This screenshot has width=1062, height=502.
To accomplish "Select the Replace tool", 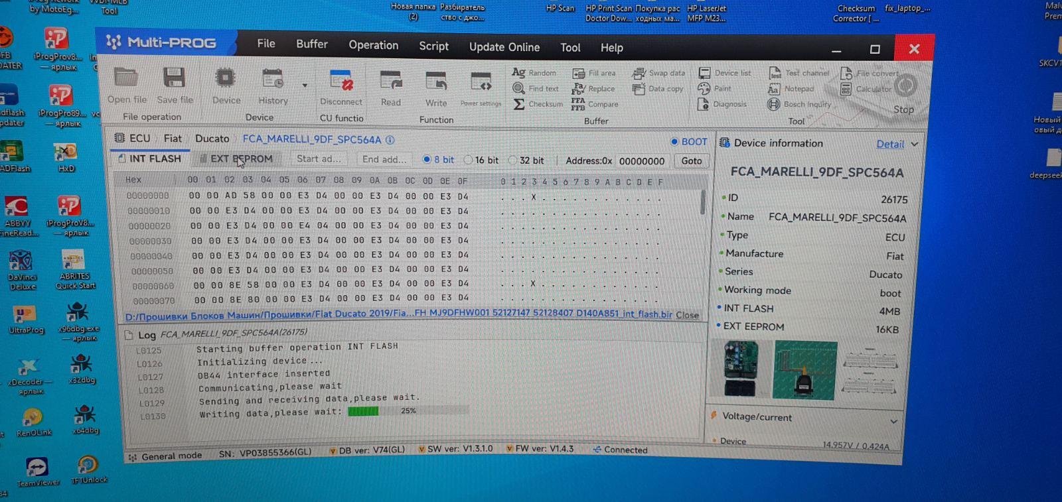I will point(593,88).
